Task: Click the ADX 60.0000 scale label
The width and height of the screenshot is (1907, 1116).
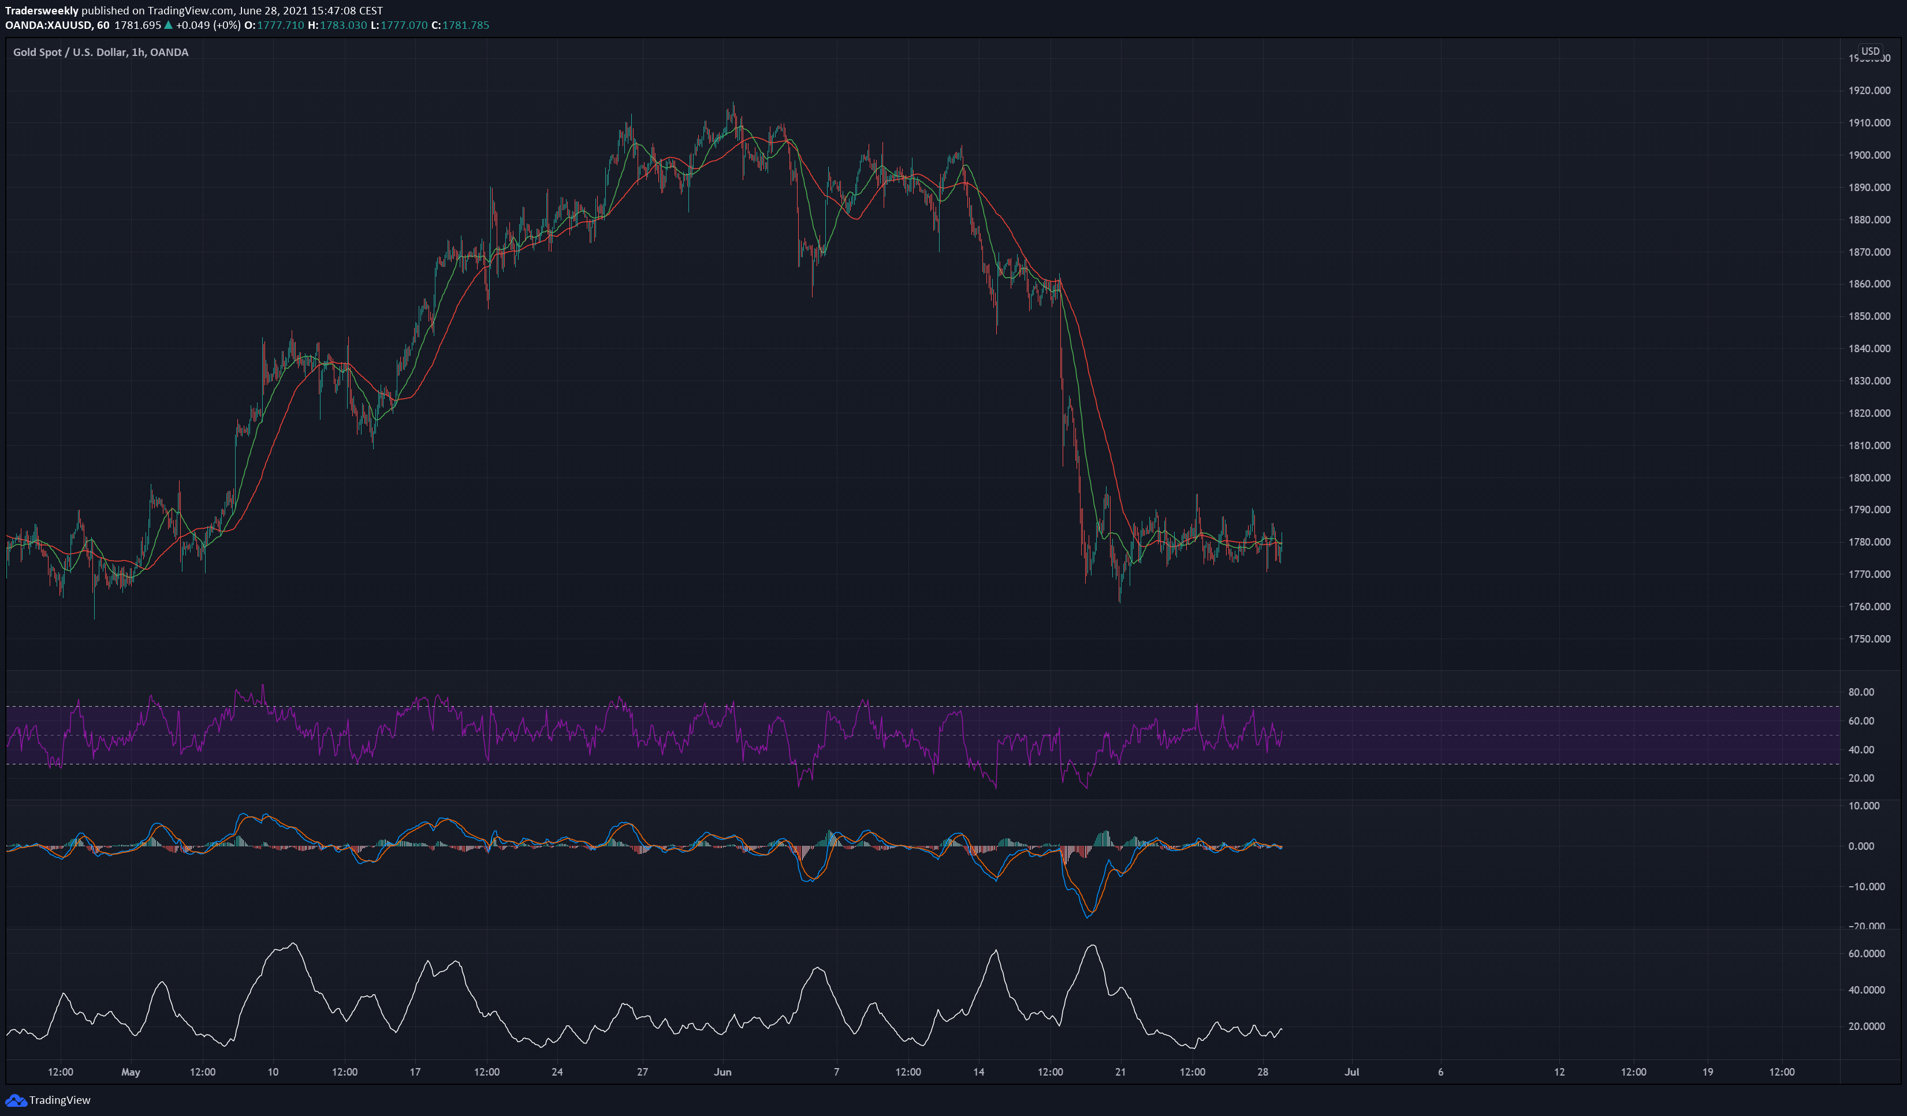Action: [1866, 954]
